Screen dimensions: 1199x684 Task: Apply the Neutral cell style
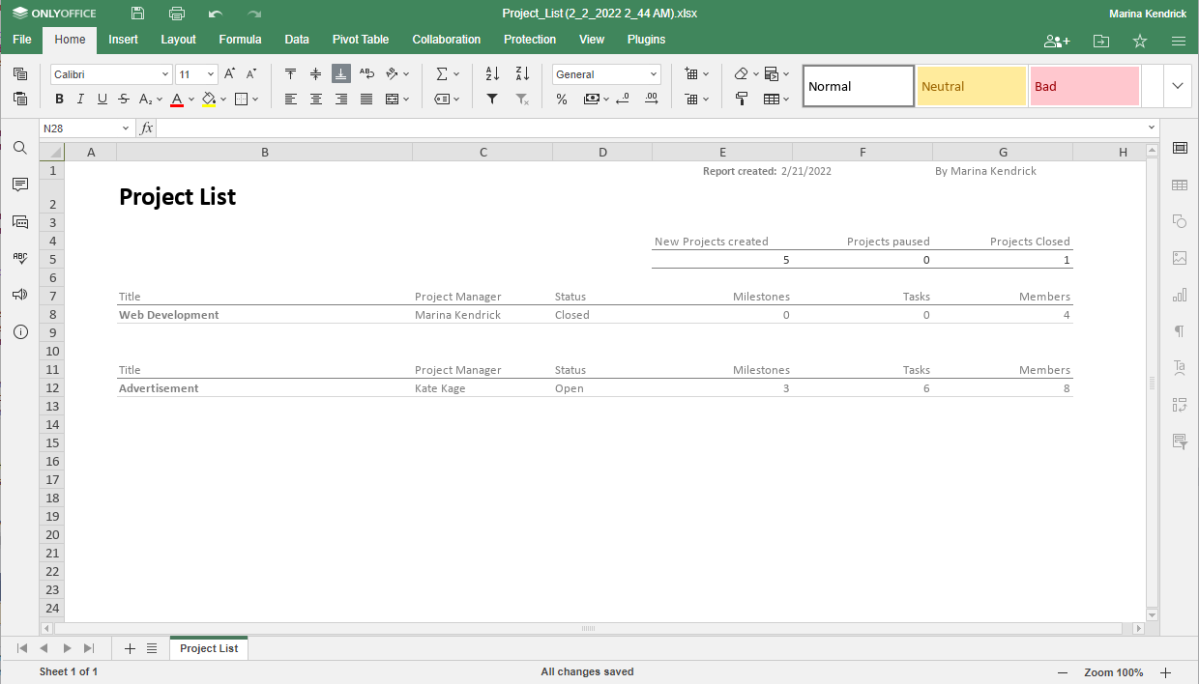971,86
